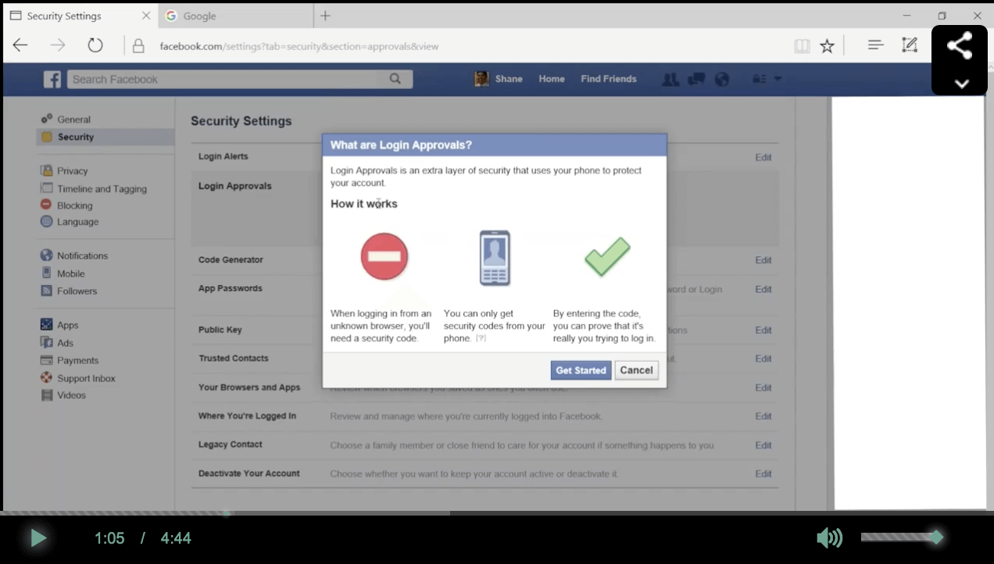The height and width of the screenshot is (564, 994).
Task: Select Security in settings sidebar
Action: click(x=105, y=137)
